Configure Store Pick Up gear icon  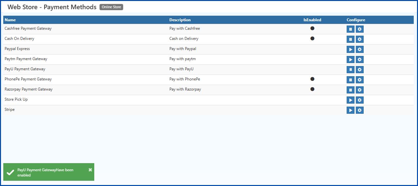tap(359, 100)
